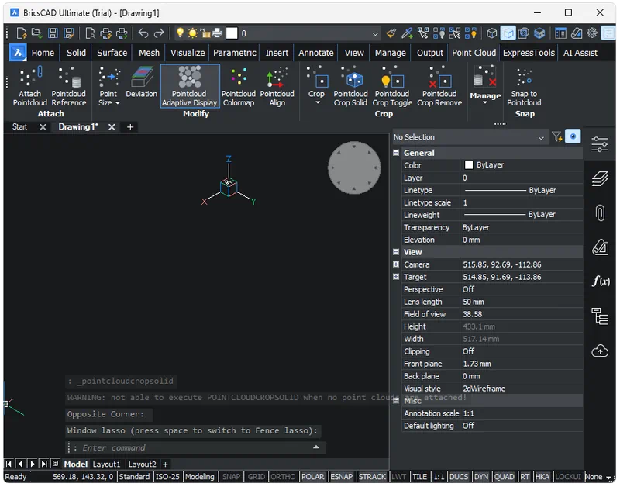Select the Deviation tool
This screenshot has height=487, width=620.
[x=142, y=82]
